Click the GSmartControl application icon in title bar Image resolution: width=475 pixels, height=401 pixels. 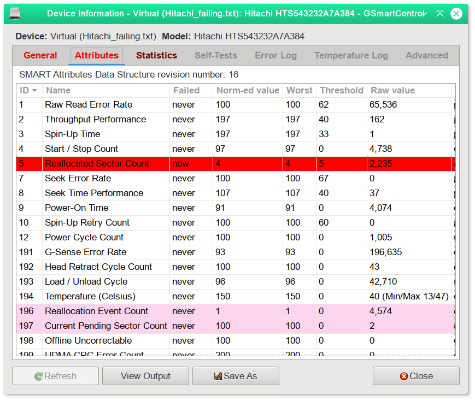[x=15, y=13]
